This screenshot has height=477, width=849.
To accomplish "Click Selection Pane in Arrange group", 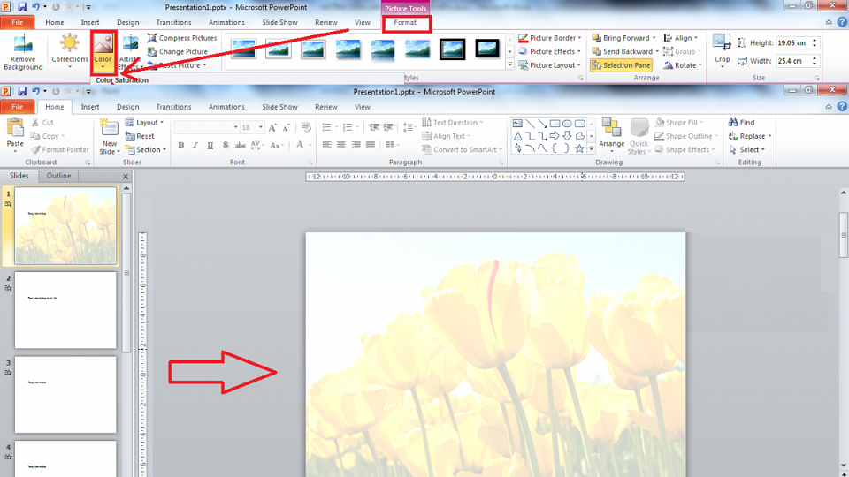I will 621,64.
